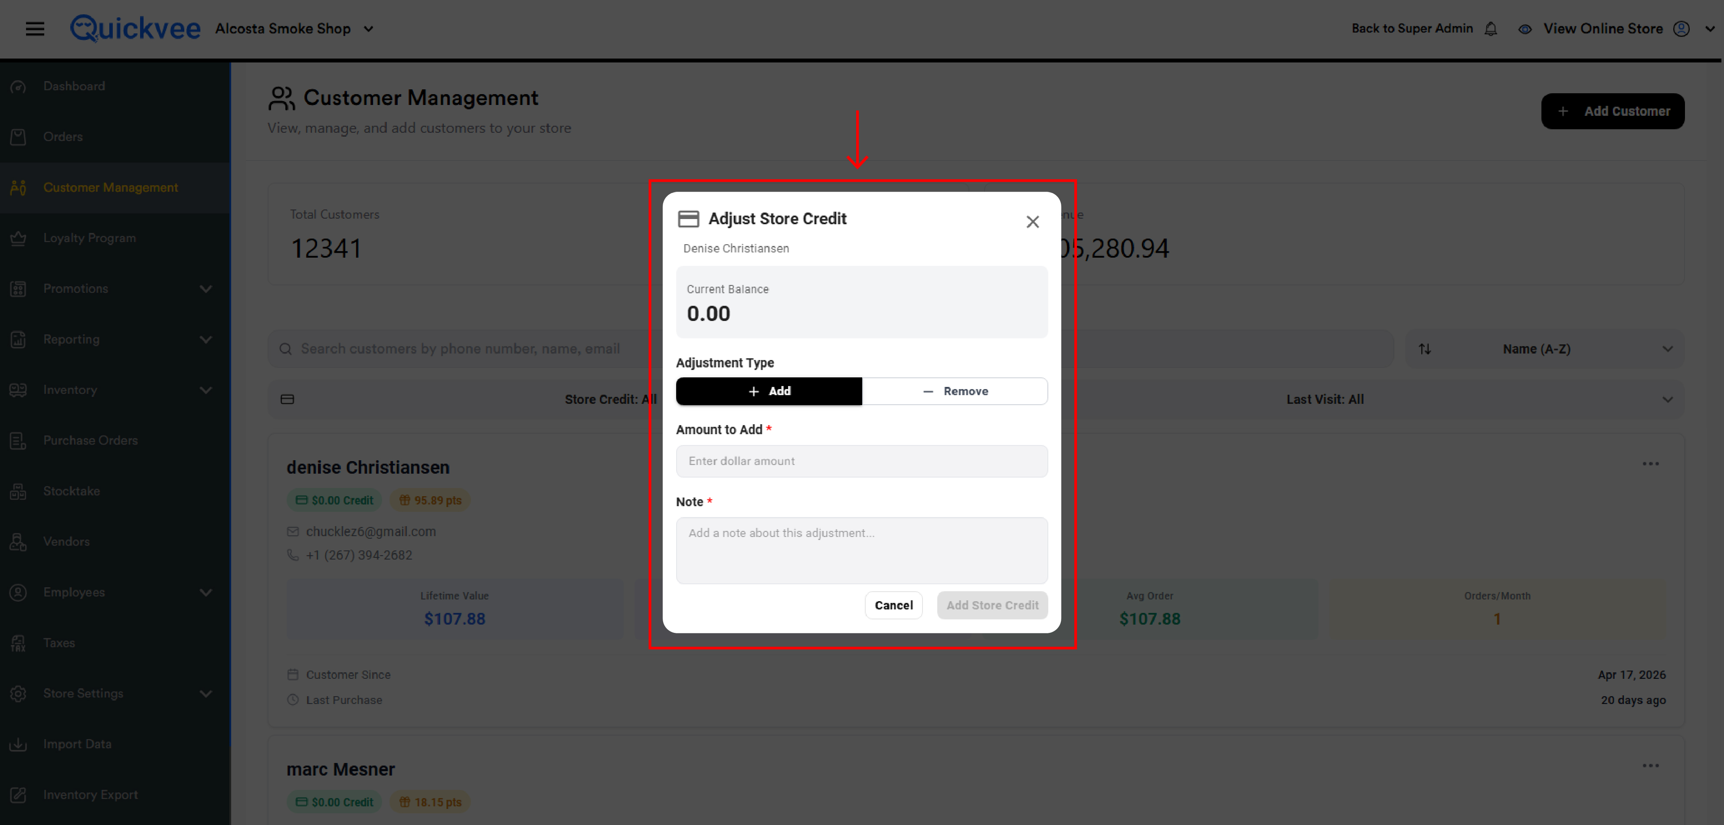Open the three-dot menu for marc Mesner
This screenshot has width=1724, height=825.
tap(1650, 766)
